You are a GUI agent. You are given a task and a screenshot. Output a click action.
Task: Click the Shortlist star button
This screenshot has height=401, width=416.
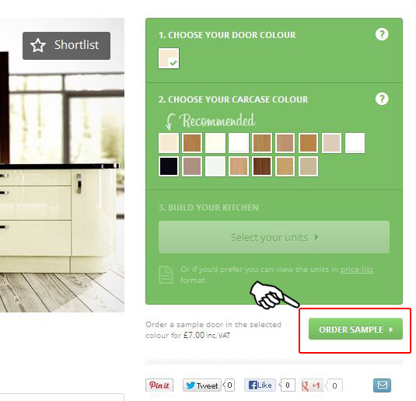point(66,46)
